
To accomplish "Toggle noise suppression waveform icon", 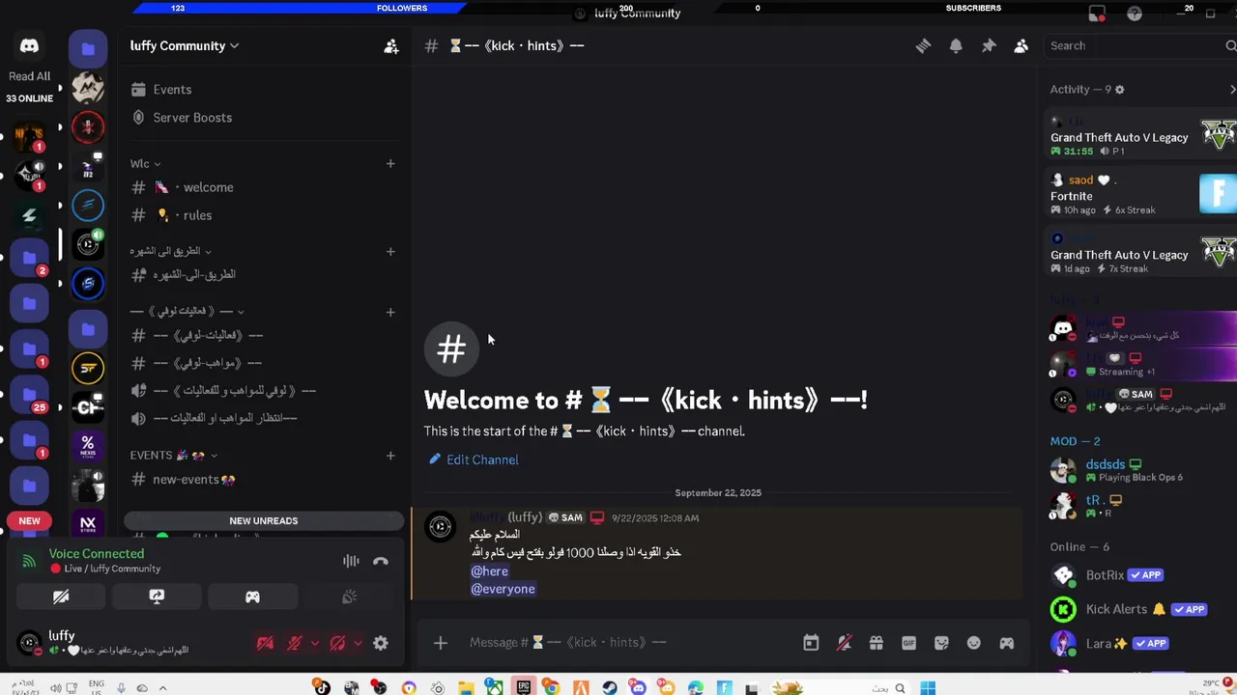I will (351, 561).
